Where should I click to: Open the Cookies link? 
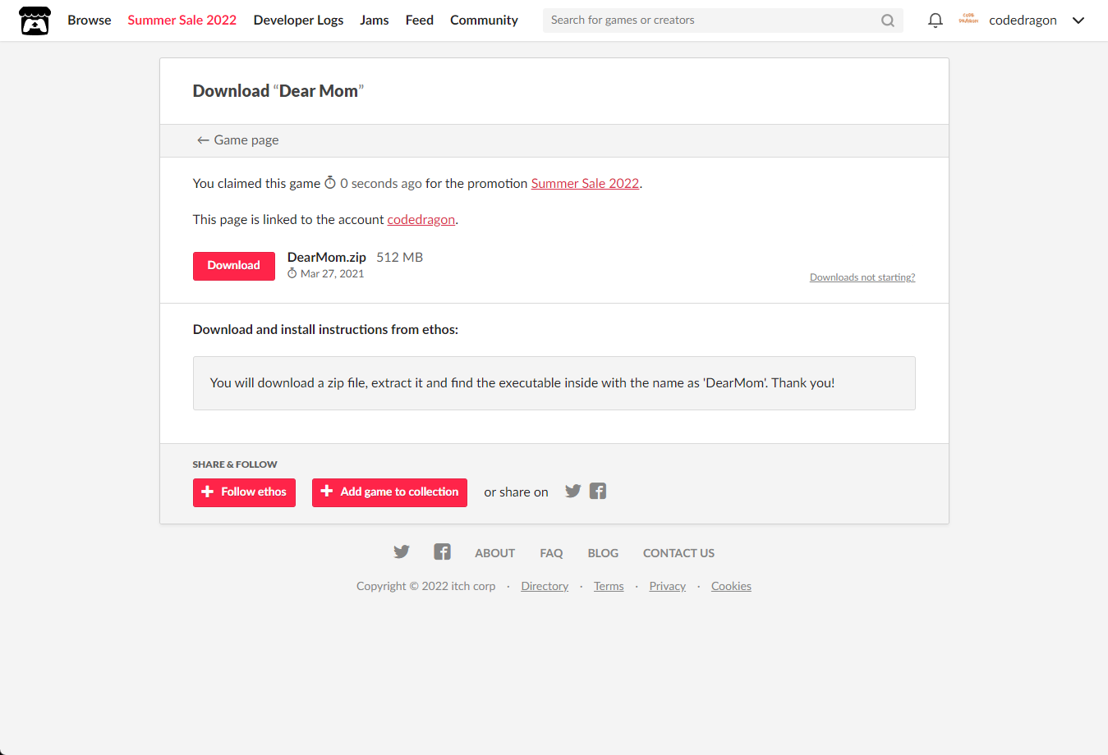731,586
